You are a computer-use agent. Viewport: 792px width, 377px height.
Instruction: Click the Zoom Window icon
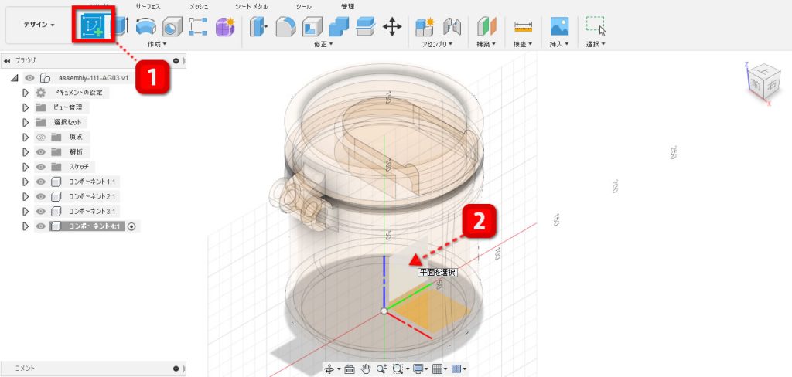(398, 369)
